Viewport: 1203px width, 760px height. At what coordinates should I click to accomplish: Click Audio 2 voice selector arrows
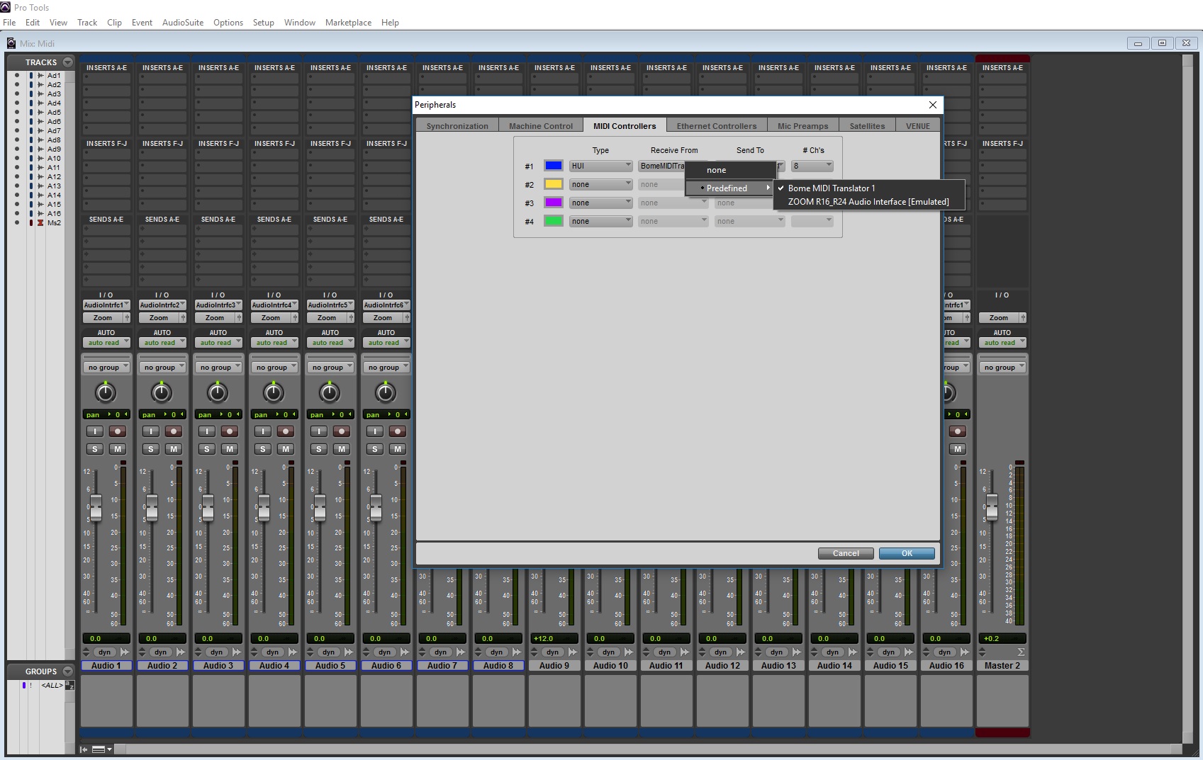point(142,652)
